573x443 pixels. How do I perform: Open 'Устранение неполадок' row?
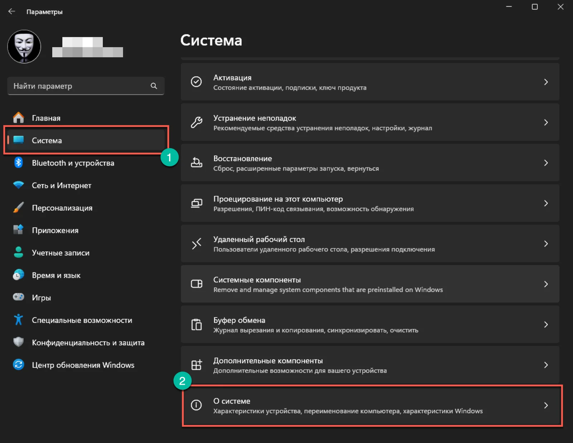pyautogui.click(x=370, y=122)
